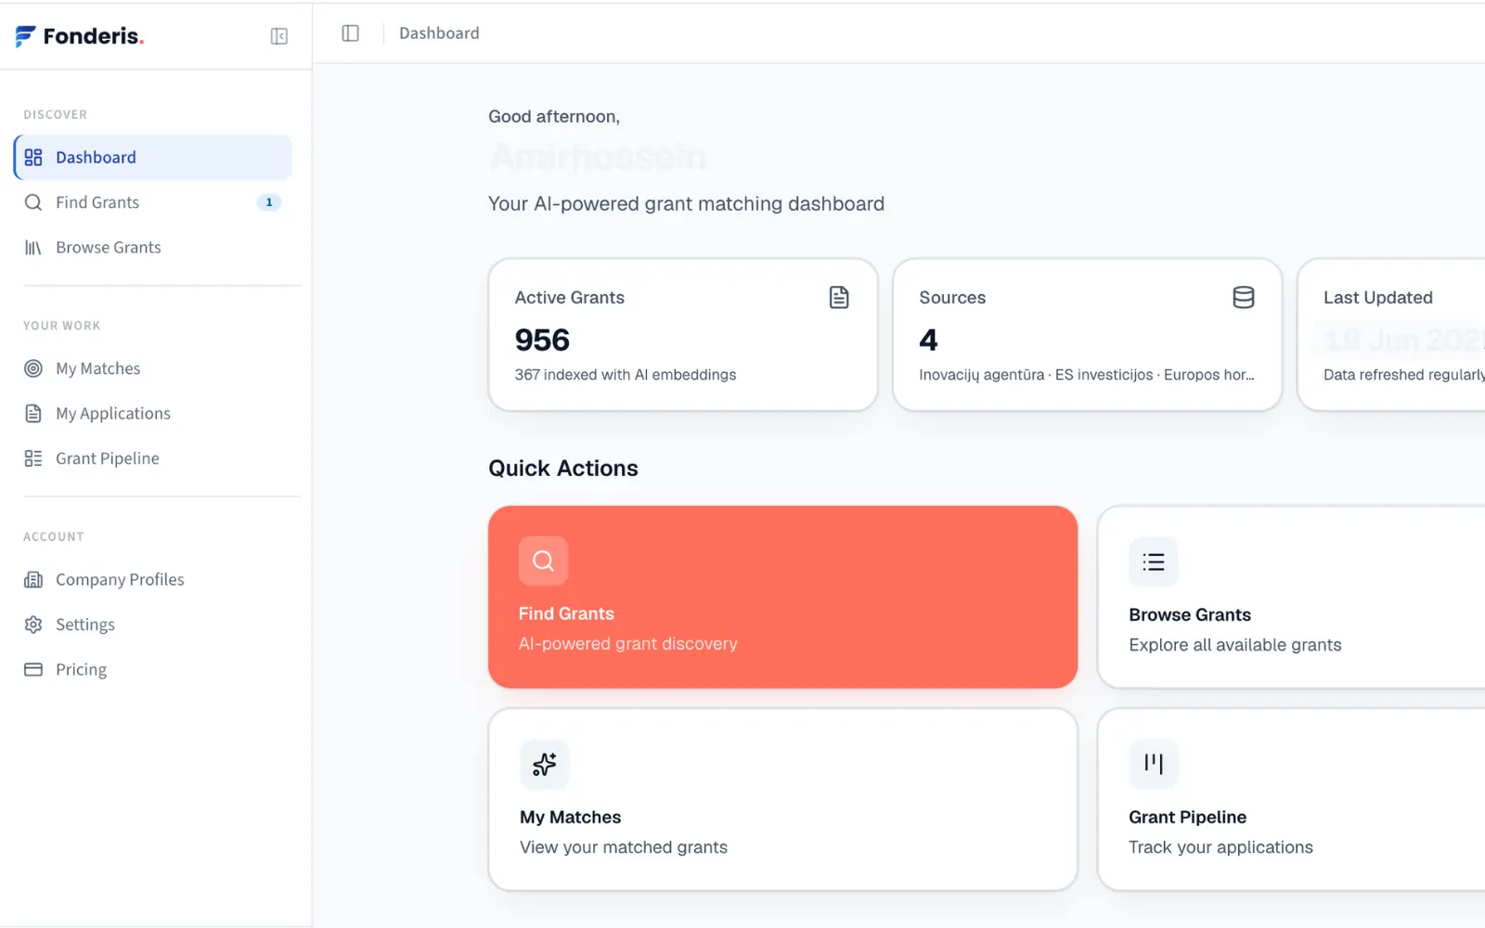Viewport: 1485px width, 928px height.
Task: Click the Grant Pipeline list icon in sidebar
Action: click(x=33, y=458)
